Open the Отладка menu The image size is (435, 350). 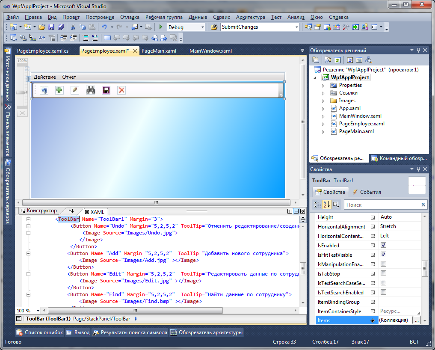[130, 17]
